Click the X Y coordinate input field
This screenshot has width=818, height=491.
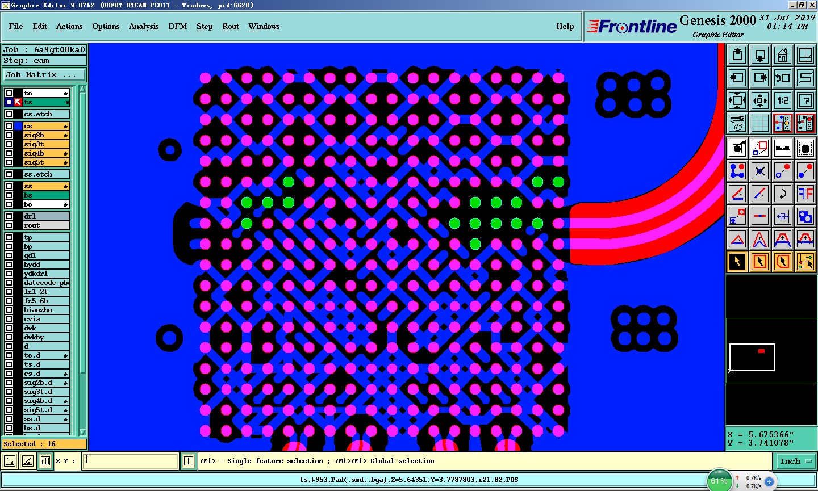pyautogui.click(x=131, y=461)
